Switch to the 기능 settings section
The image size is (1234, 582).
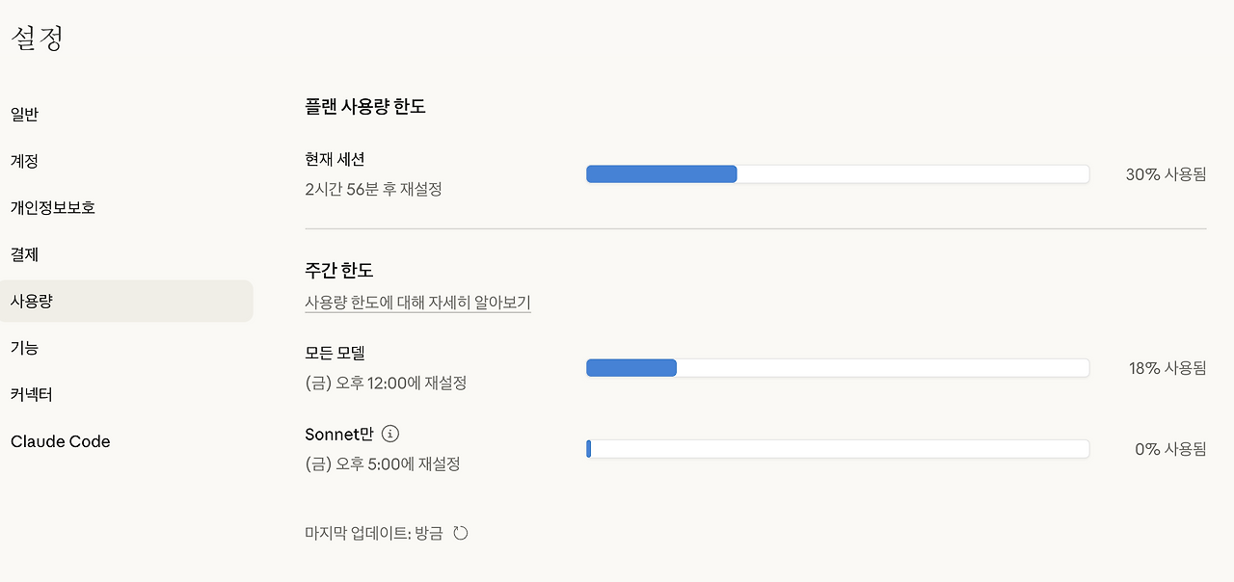[x=25, y=348]
